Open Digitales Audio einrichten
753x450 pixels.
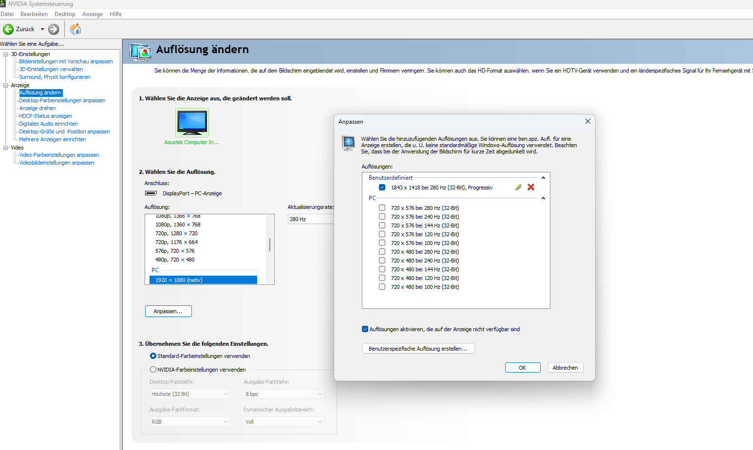pos(48,124)
